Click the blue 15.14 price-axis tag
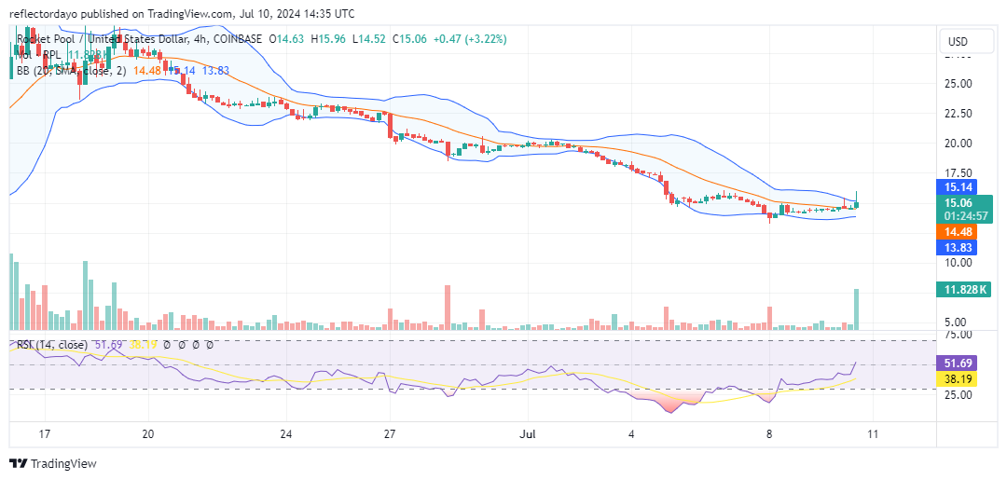Image resolution: width=1007 pixels, height=480 pixels. [x=957, y=187]
